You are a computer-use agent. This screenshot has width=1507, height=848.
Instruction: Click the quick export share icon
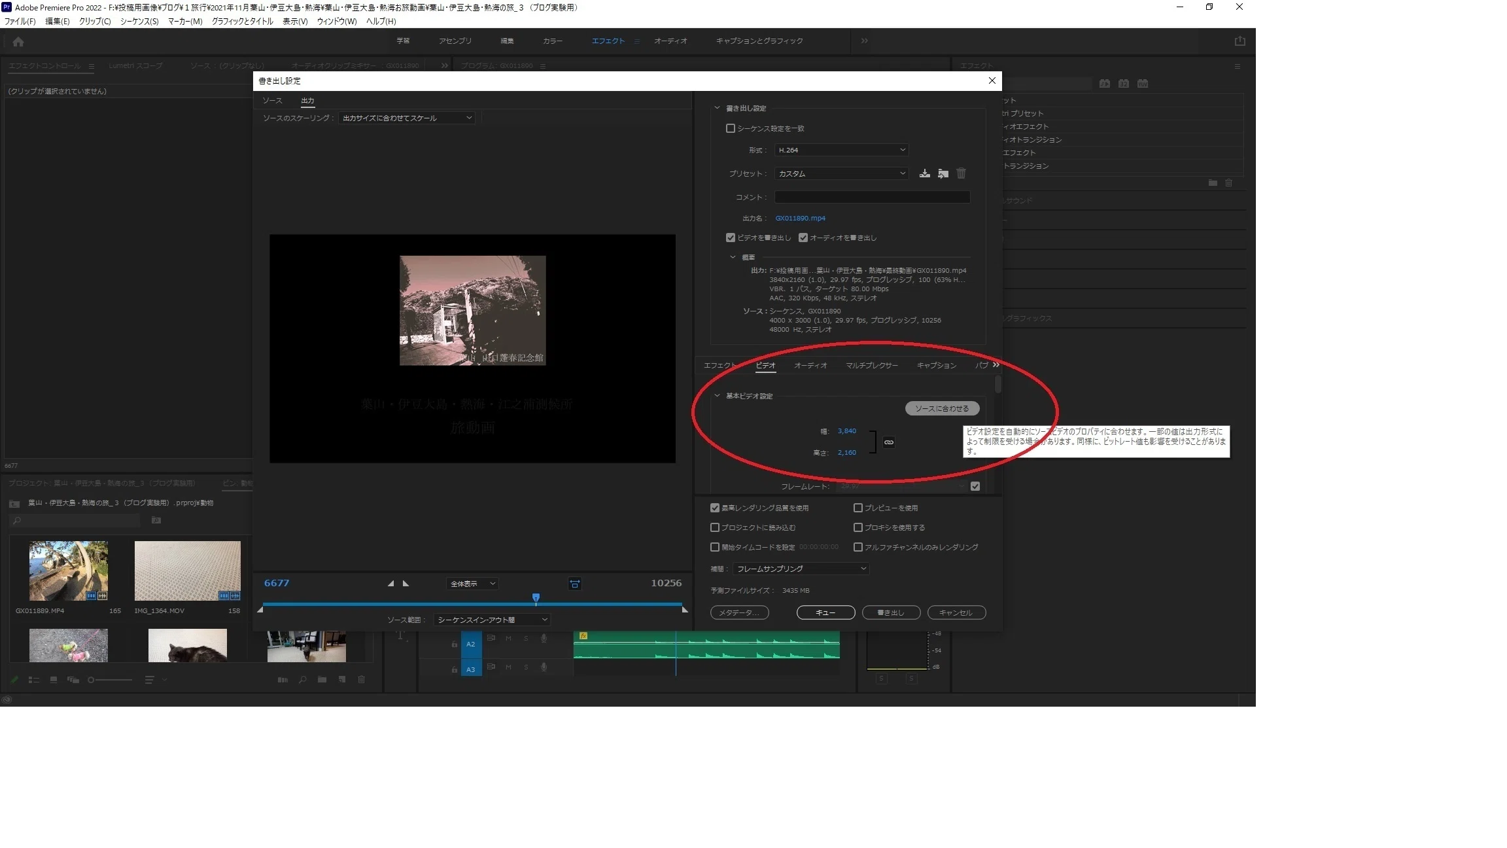coord(1239,41)
